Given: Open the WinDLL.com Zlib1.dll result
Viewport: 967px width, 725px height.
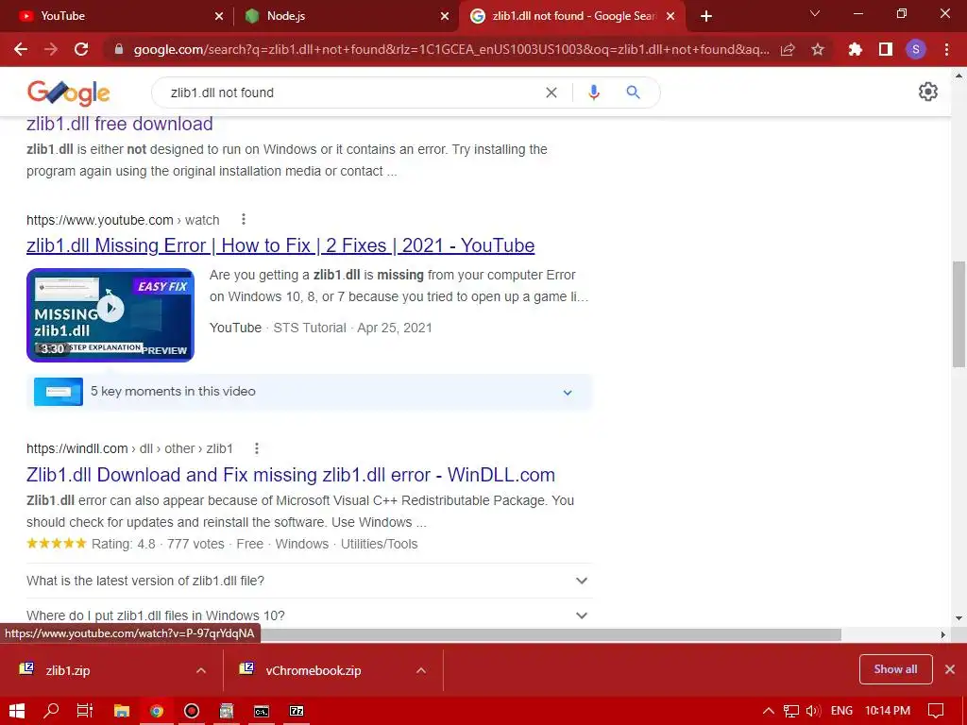Looking at the screenshot, I should pos(291,475).
